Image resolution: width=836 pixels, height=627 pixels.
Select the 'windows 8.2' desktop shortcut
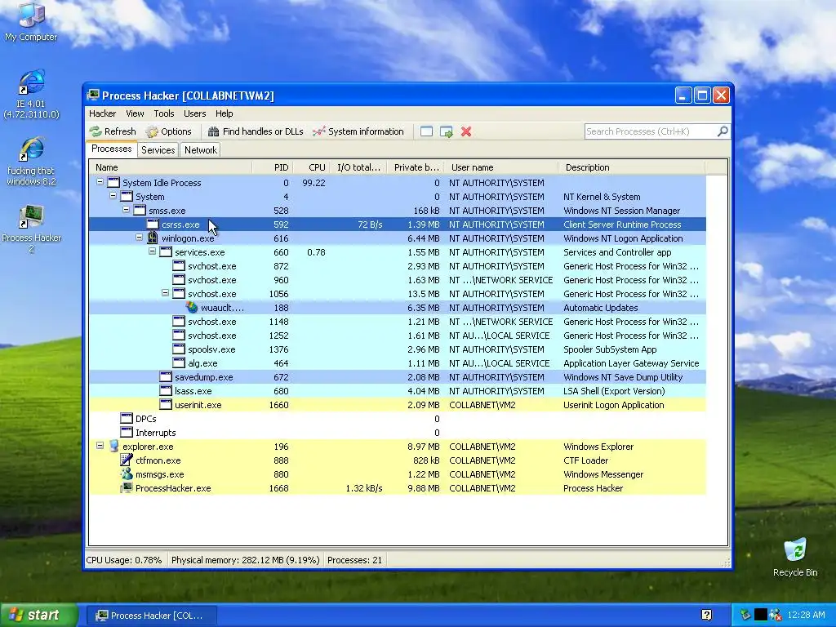point(31,161)
